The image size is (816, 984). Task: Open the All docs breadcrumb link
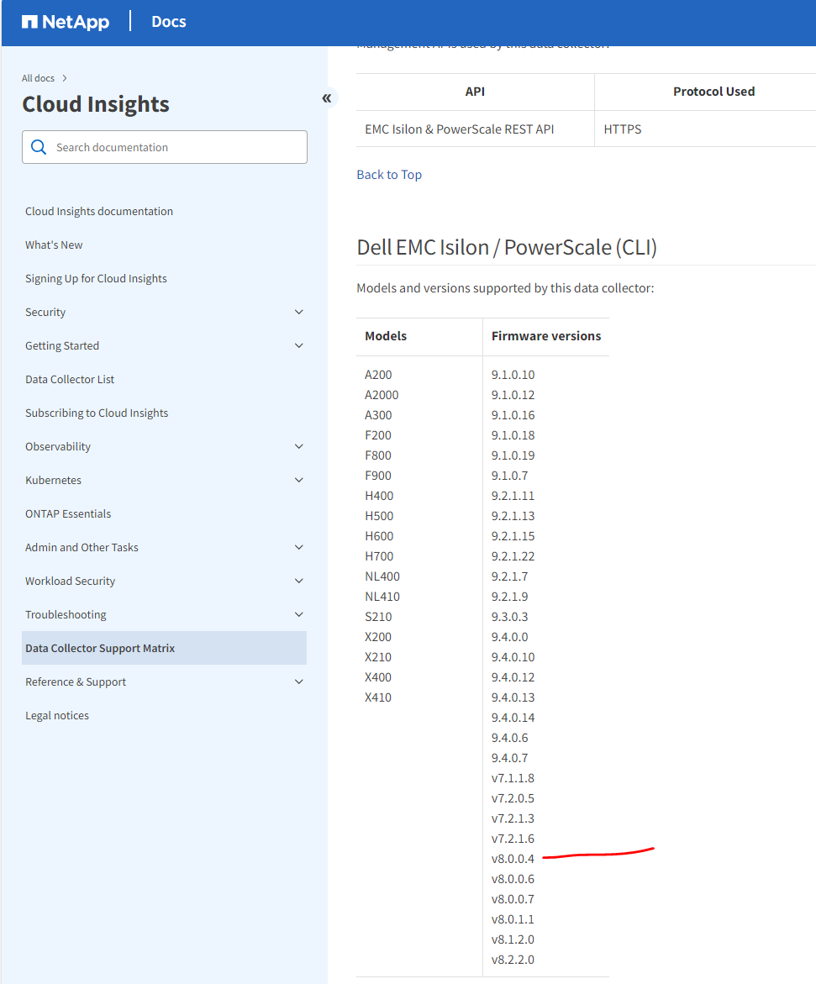pyautogui.click(x=38, y=77)
